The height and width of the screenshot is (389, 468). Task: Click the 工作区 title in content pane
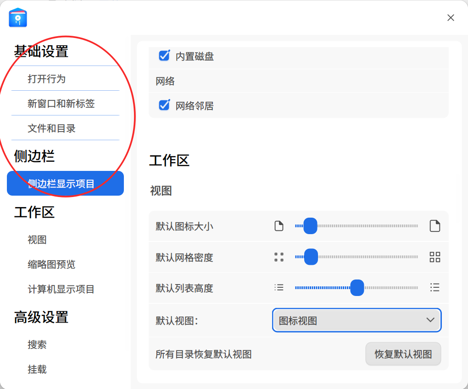(169, 160)
